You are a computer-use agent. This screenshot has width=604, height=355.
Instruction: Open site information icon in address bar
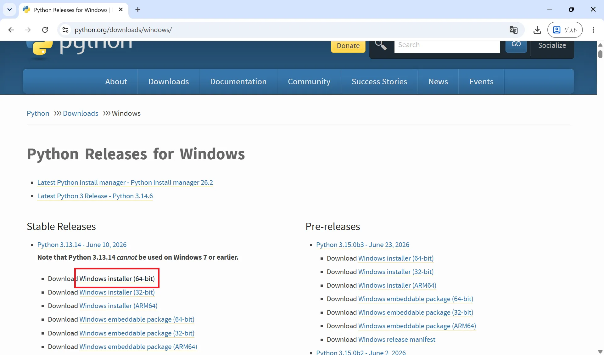click(x=65, y=30)
